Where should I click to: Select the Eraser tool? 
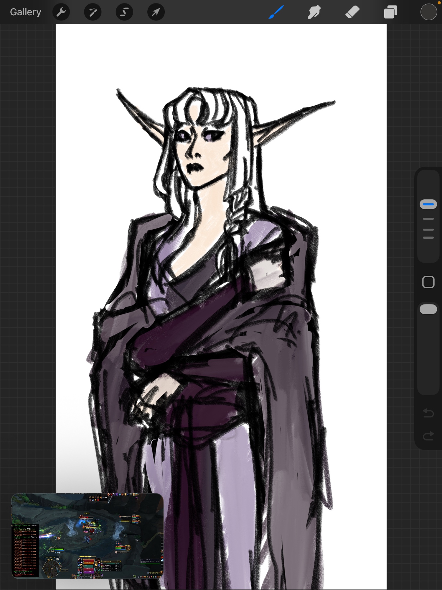pos(352,12)
